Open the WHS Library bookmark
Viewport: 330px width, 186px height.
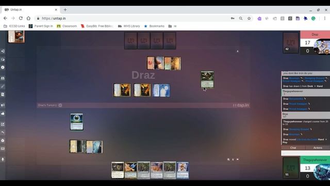pyautogui.click(x=129, y=26)
